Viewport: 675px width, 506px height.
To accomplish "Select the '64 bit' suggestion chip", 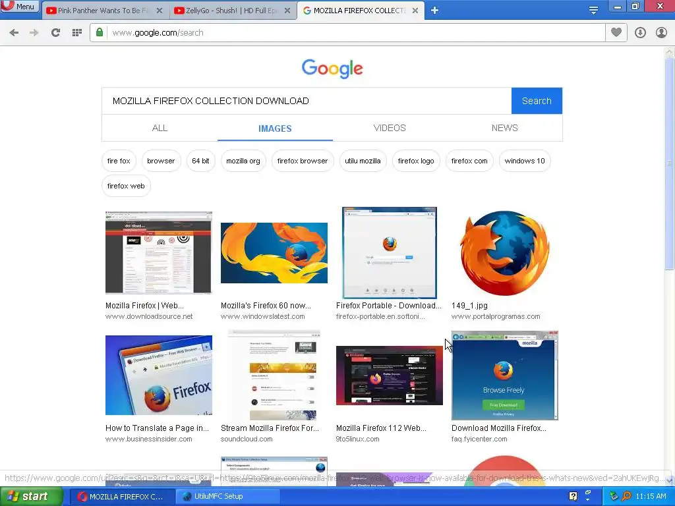I will coord(200,161).
